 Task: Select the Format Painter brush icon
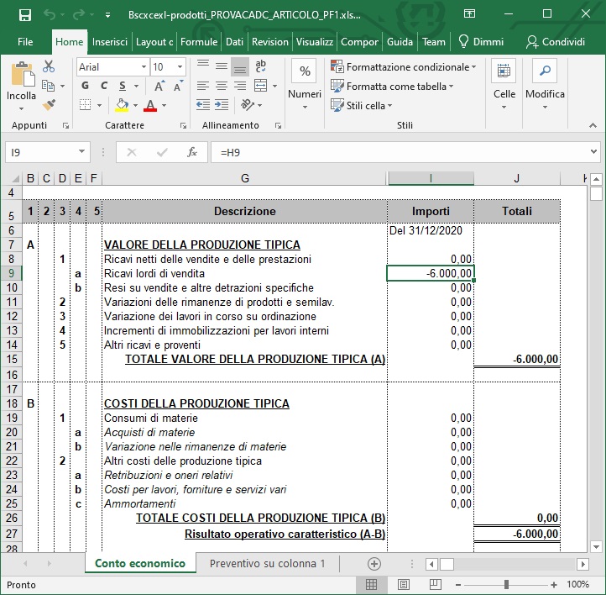click(49, 105)
